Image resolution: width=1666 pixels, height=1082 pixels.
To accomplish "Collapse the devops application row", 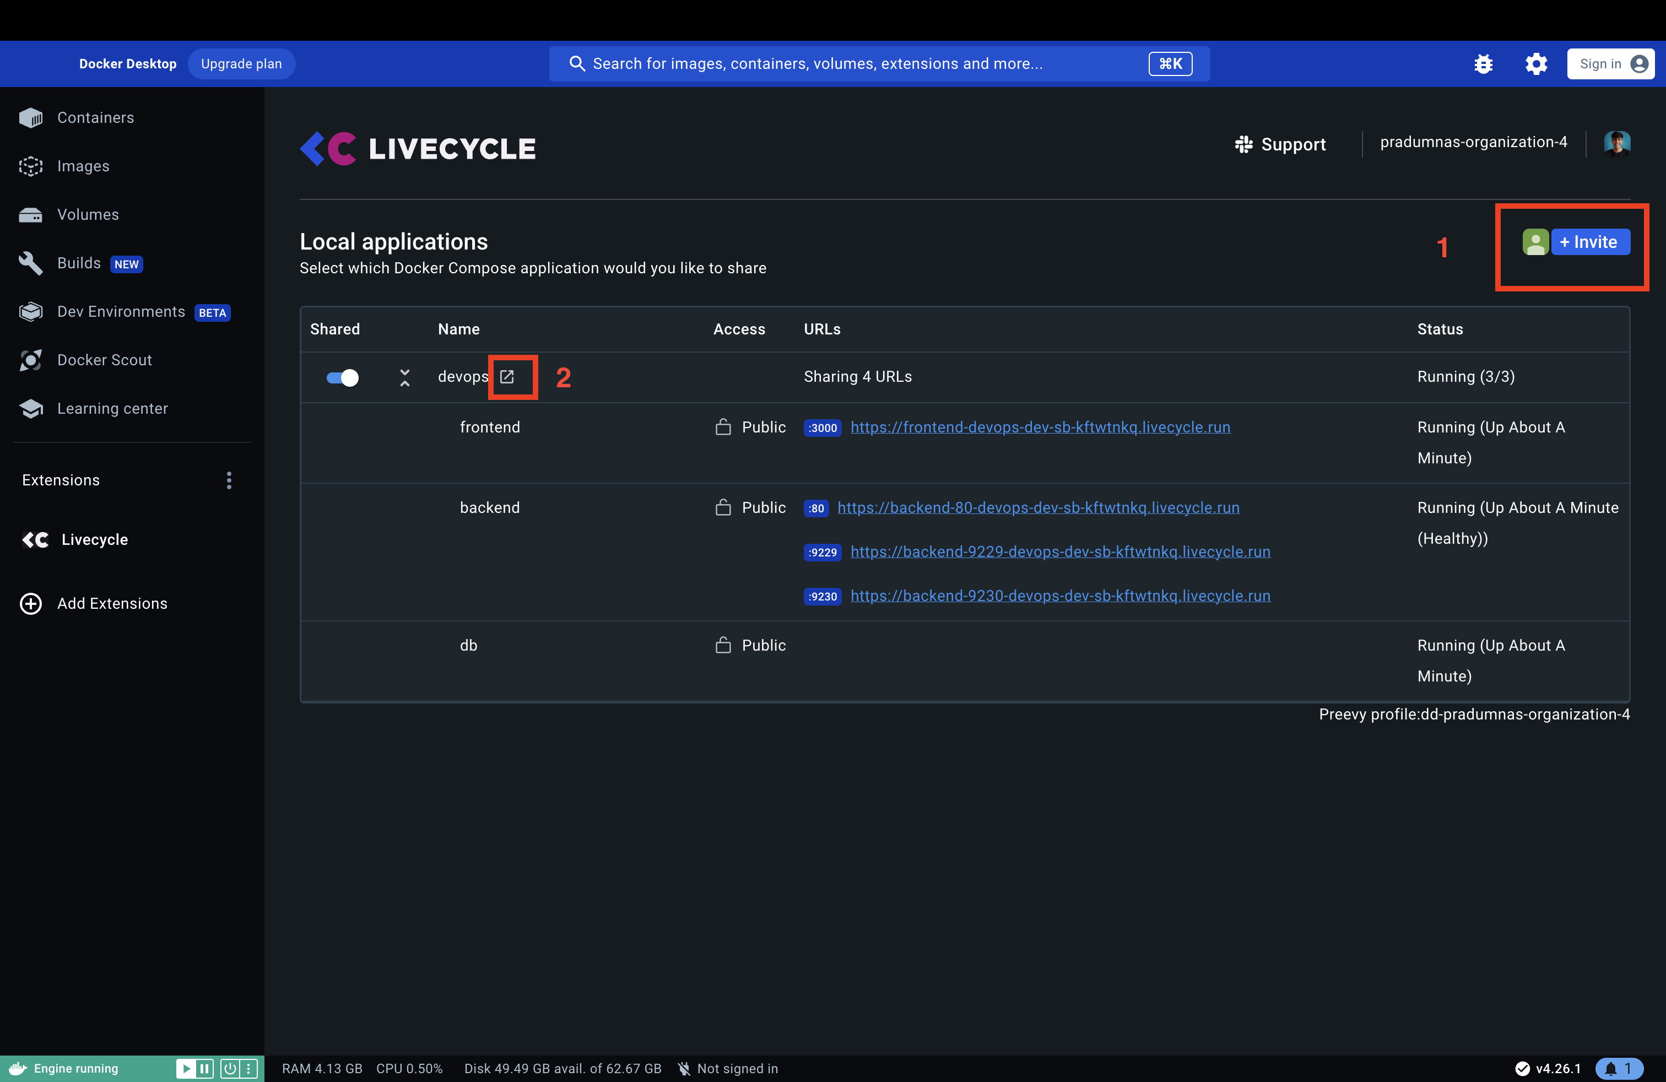I will coord(404,377).
